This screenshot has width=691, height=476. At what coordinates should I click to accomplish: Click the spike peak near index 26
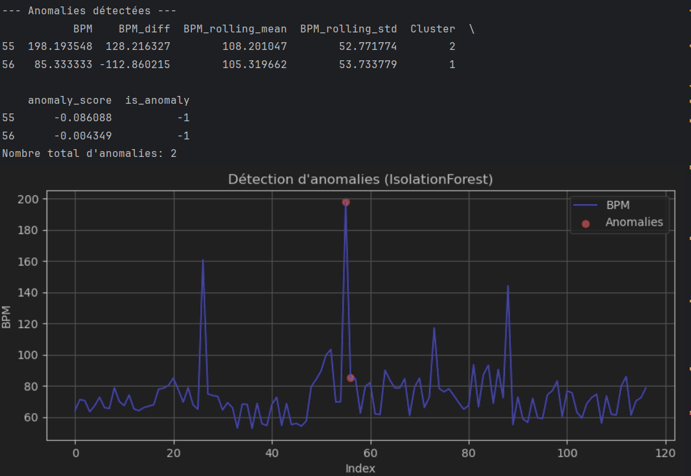(x=203, y=260)
